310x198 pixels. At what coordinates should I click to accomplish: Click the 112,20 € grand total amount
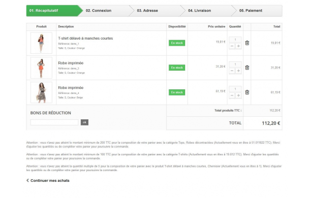click(x=271, y=123)
